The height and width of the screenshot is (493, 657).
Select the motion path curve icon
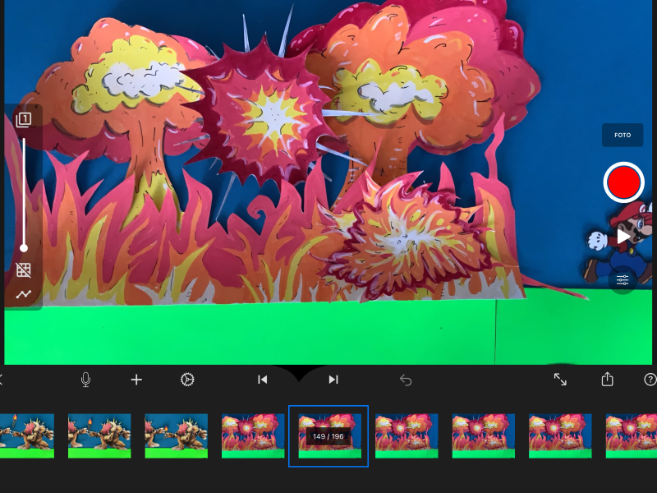pos(23,293)
